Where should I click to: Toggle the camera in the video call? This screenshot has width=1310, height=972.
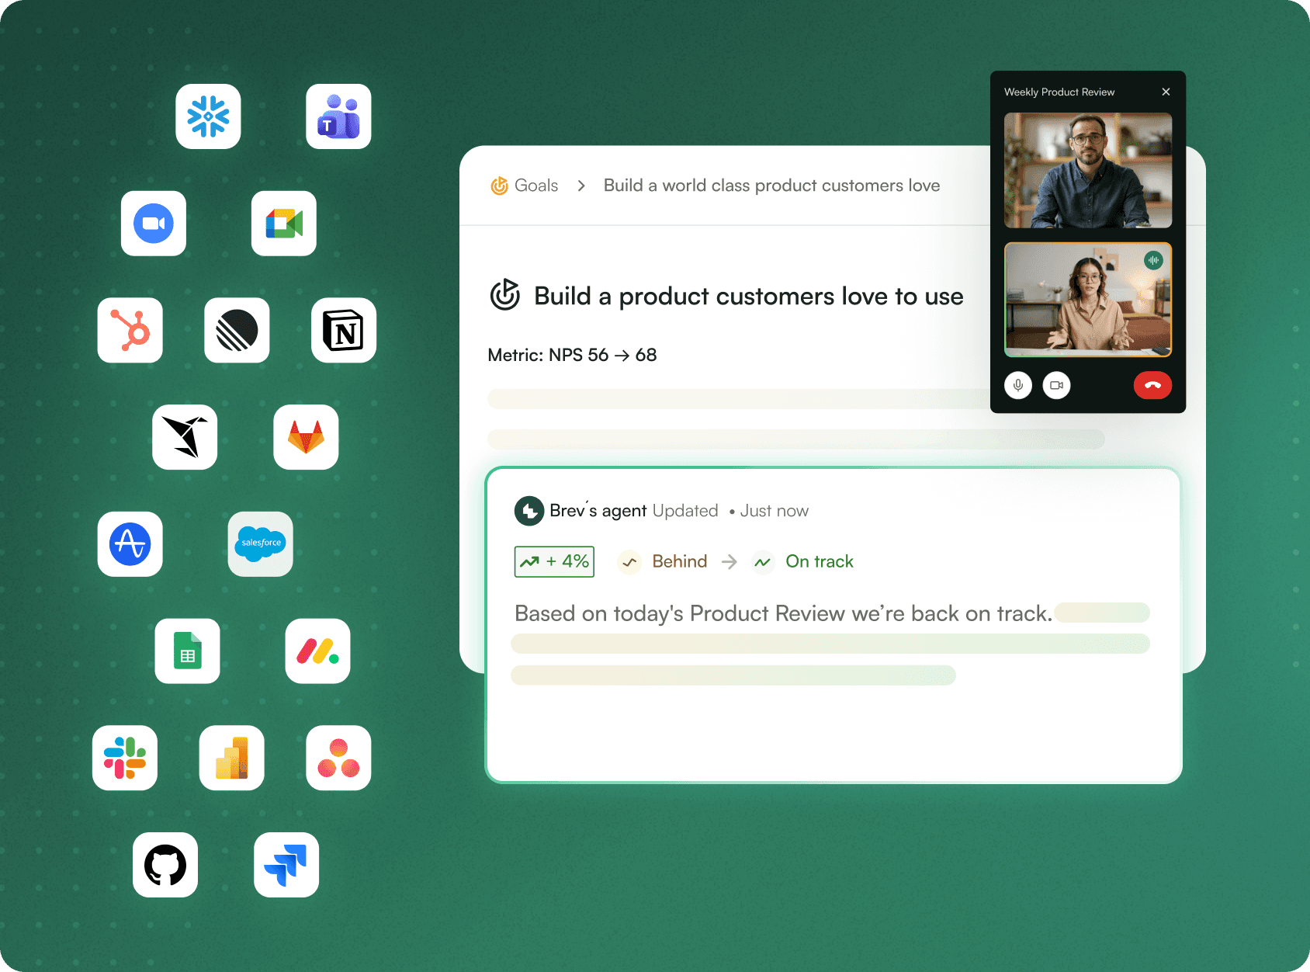point(1056,385)
